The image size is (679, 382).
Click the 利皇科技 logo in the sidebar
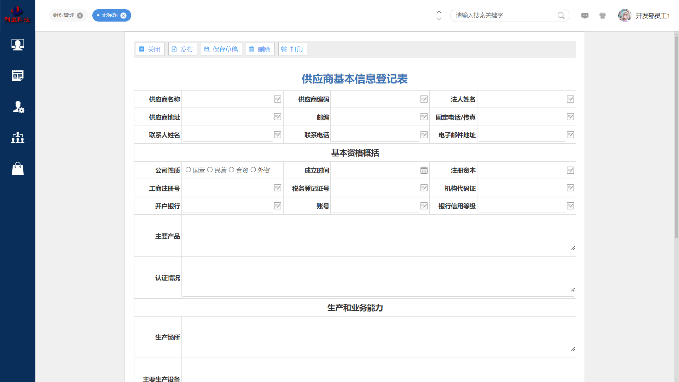(x=17, y=15)
